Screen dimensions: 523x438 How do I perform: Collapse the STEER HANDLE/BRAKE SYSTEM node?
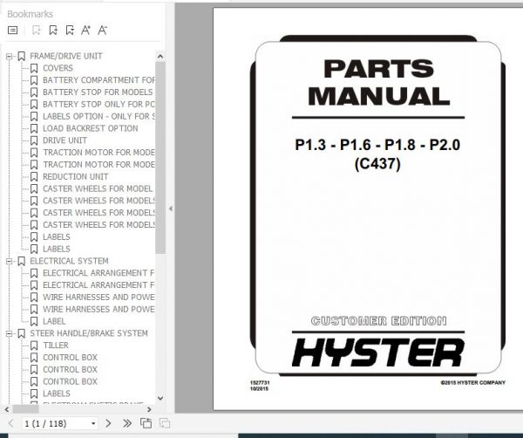[x=10, y=333]
